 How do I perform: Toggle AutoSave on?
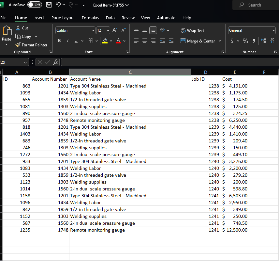(x=35, y=5)
